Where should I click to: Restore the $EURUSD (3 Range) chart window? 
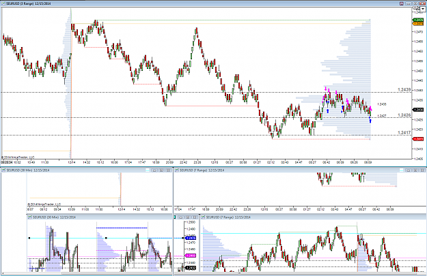[415, 3]
